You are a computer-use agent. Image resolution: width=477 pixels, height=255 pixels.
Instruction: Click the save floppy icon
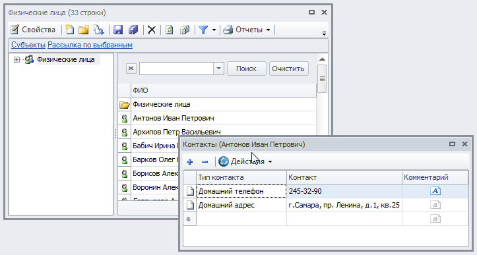pos(118,30)
